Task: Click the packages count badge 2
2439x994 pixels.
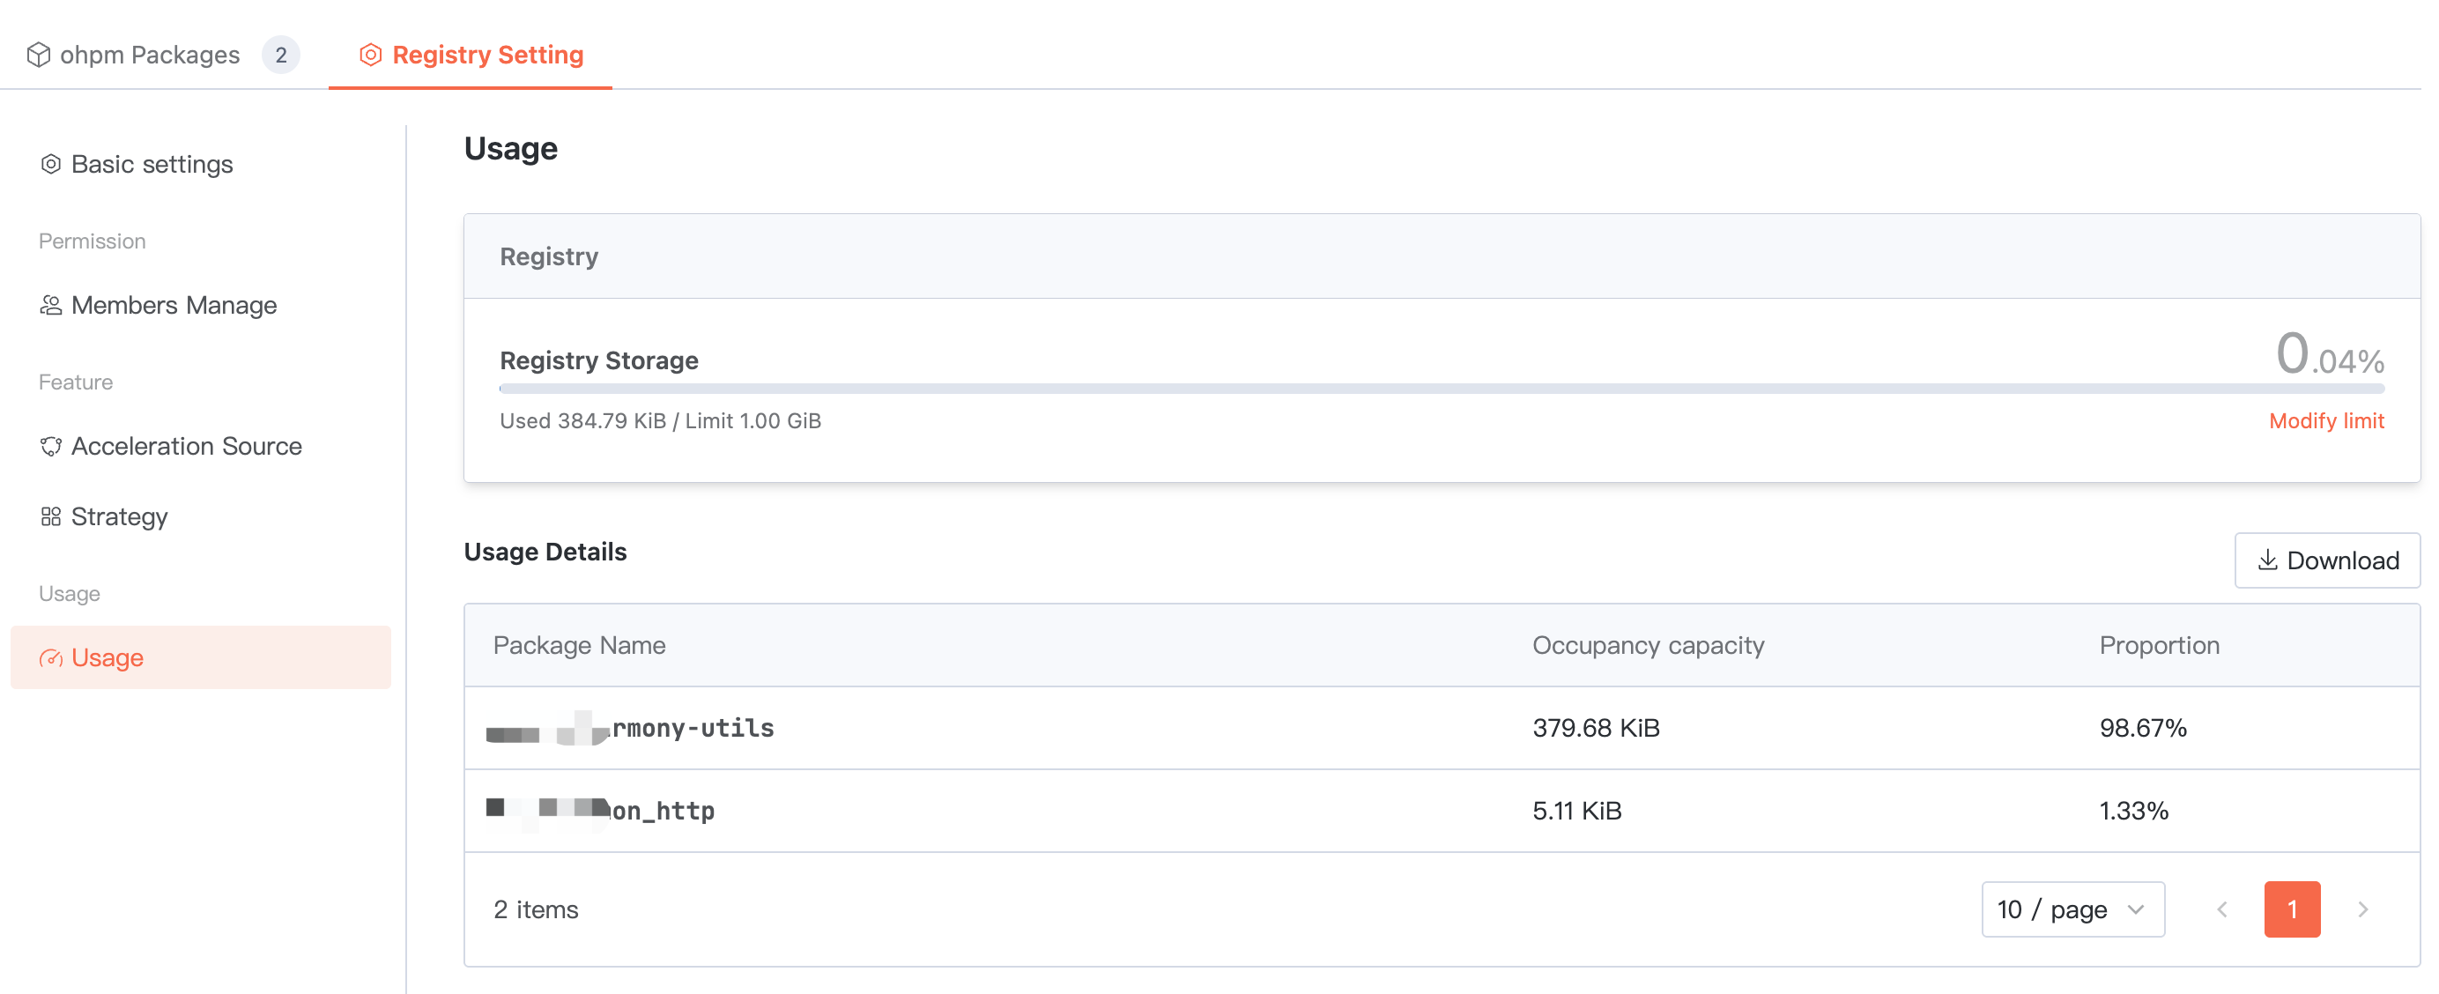Action: coord(281,55)
